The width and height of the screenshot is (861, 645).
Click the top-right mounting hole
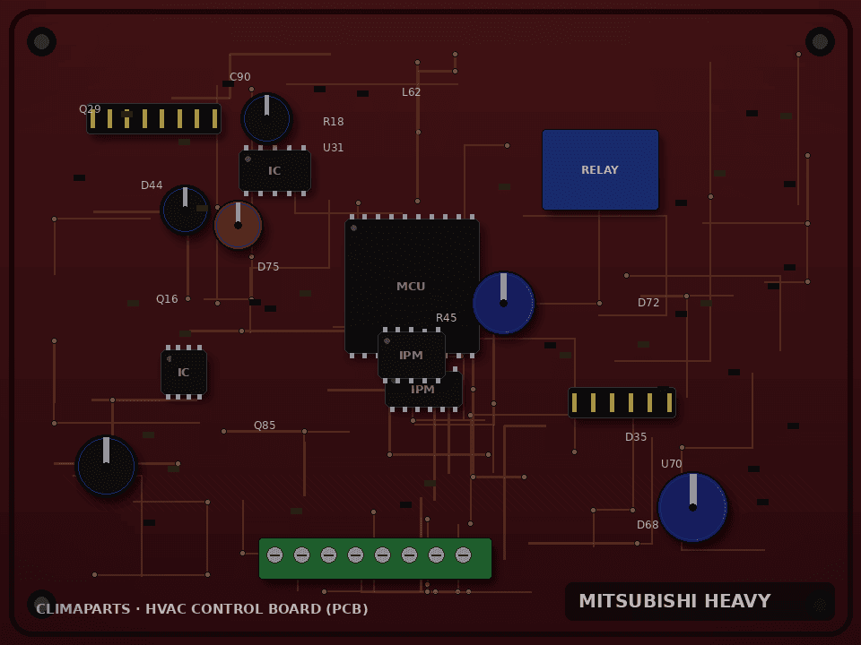click(x=820, y=42)
